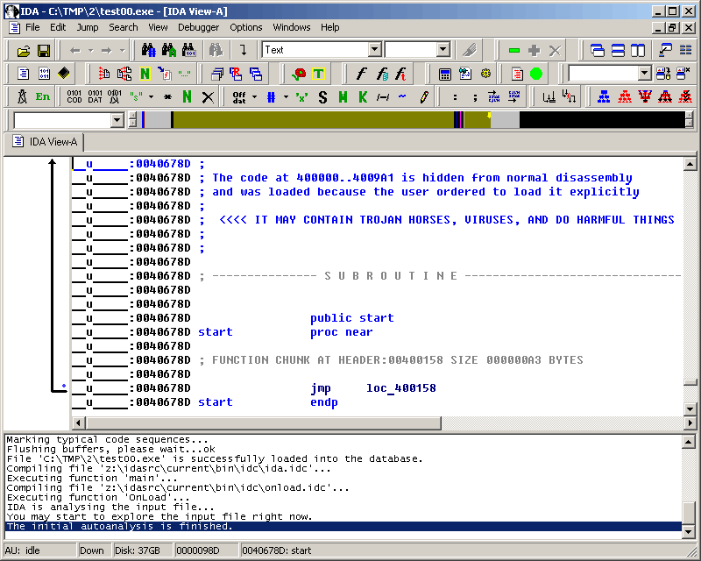Click the calculator icon in the toolbar
Screen dimensions: 701x561
[445, 74]
